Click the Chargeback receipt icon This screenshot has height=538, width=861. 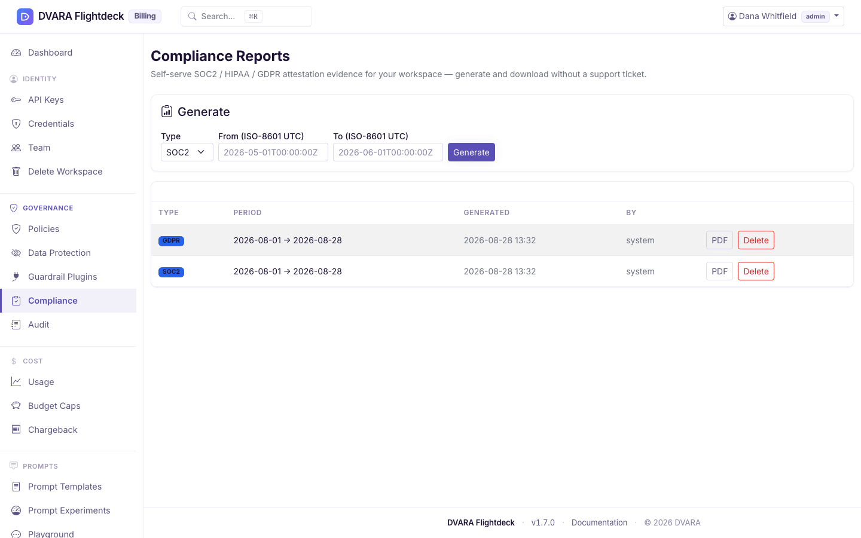click(16, 430)
